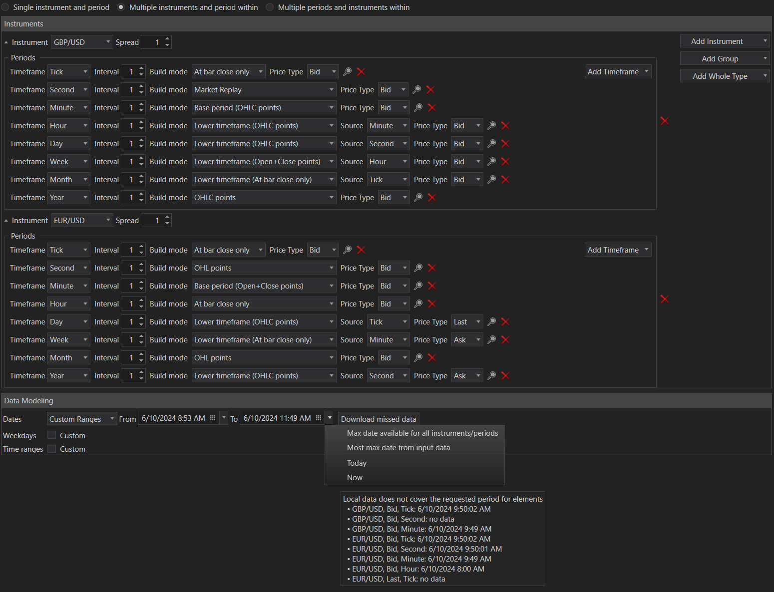Collapse the EUR/USD instrument section

tap(6, 221)
